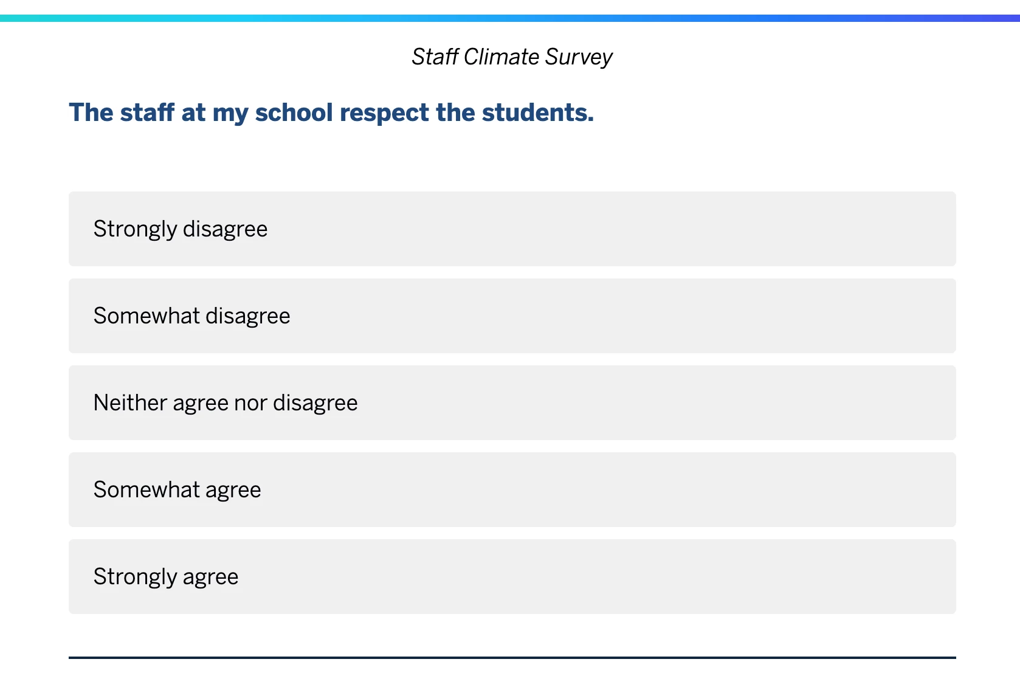Click the "Neither agree nor disagree" label text
This screenshot has width=1020, height=676.
[226, 403]
